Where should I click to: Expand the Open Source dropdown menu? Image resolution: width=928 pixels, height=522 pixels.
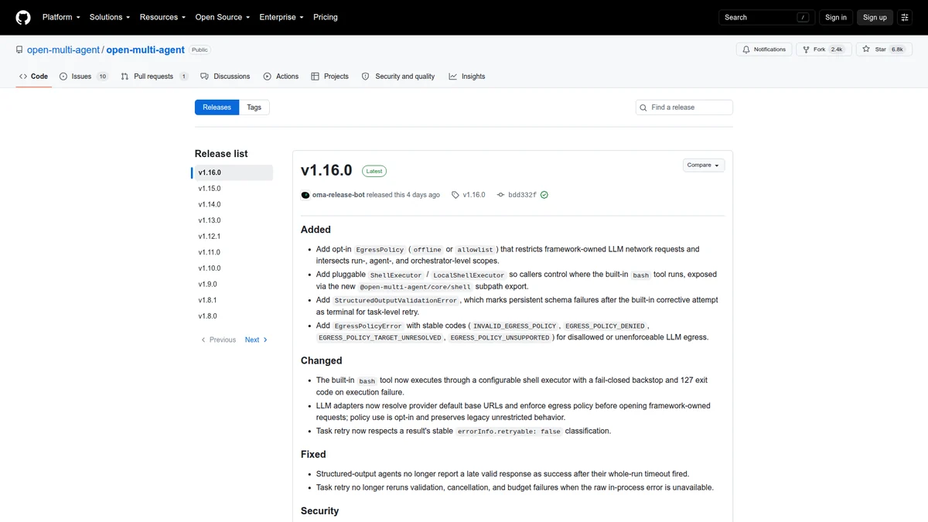221,17
